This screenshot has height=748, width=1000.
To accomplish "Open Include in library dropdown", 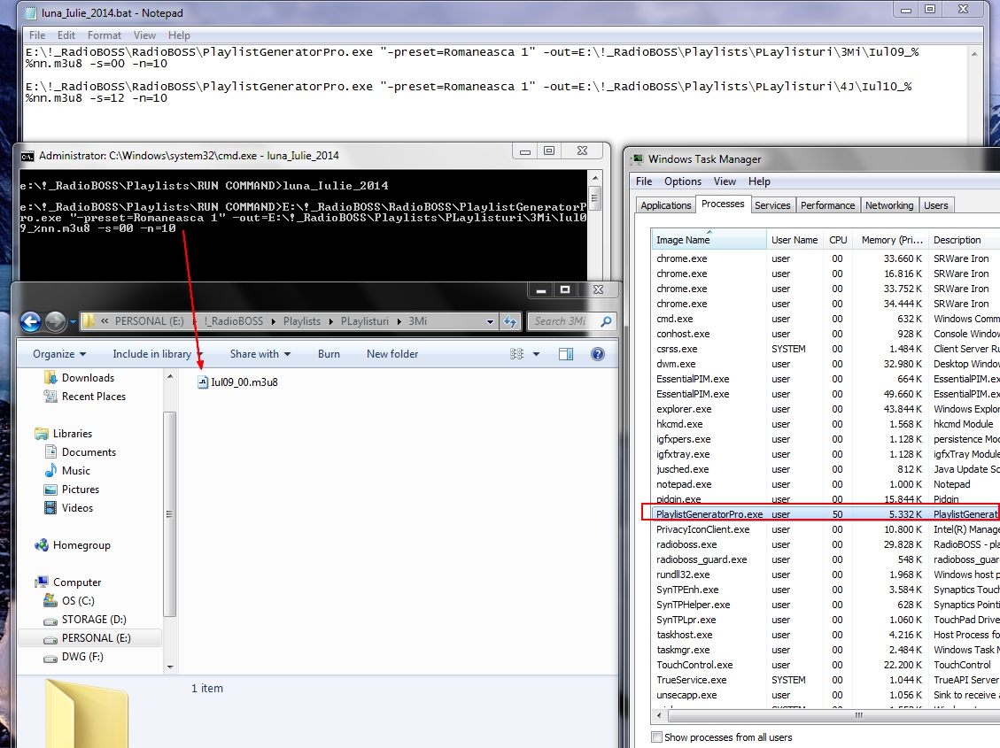I will tap(158, 354).
